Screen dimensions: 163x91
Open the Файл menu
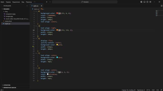tap(2, 2)
